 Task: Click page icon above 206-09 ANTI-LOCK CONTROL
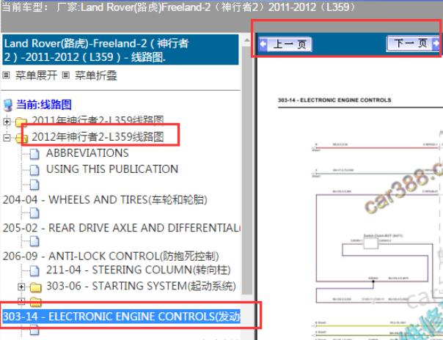[x=34, y=241]
